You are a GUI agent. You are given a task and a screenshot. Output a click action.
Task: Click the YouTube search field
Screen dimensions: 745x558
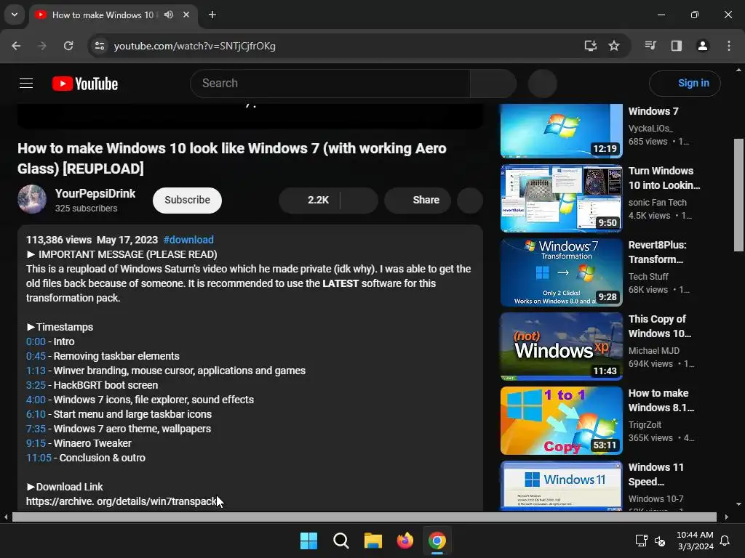click(x=330, y=84)
